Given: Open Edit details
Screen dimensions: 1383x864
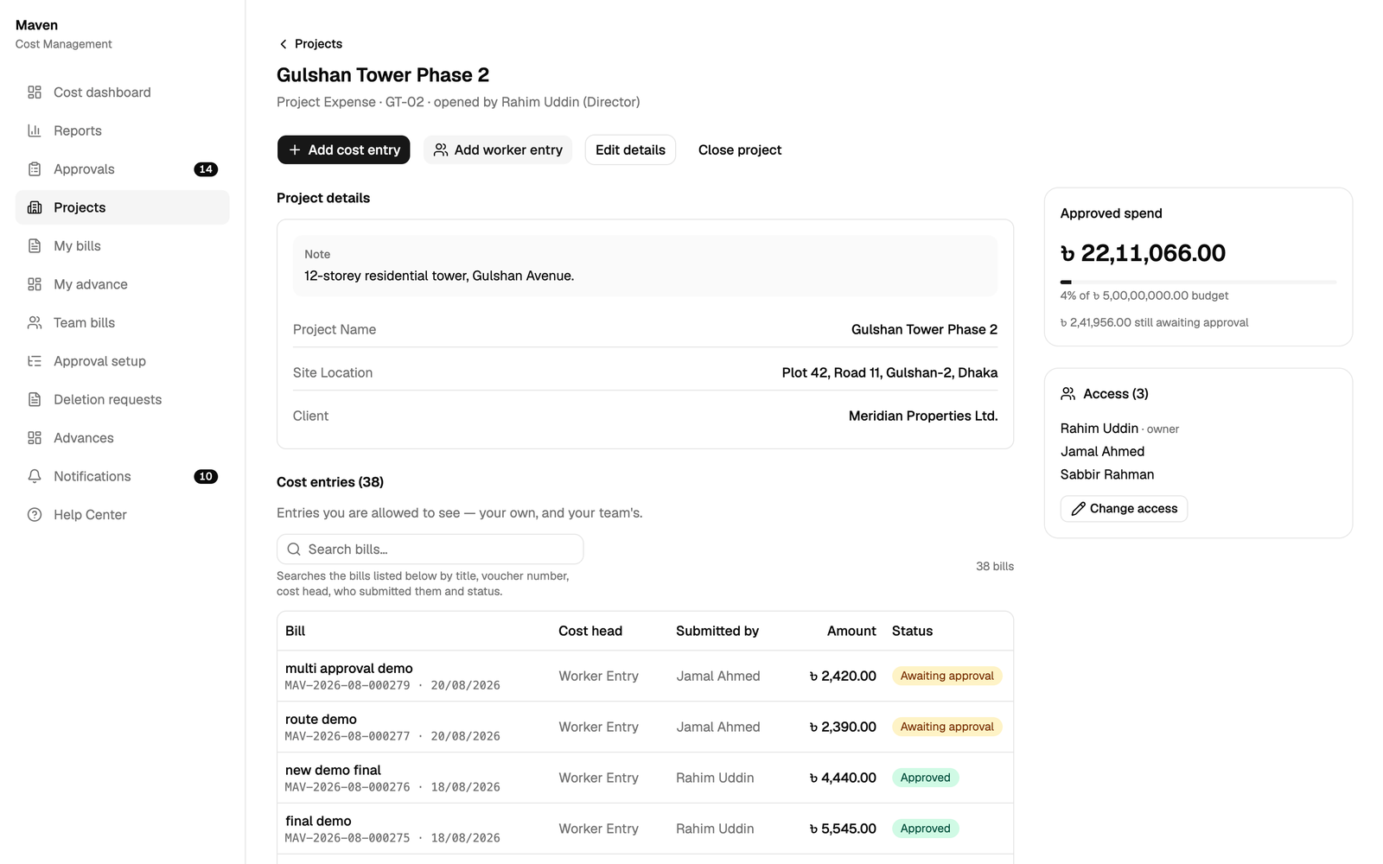Looking at the screenshot, I should coord(630,149).
